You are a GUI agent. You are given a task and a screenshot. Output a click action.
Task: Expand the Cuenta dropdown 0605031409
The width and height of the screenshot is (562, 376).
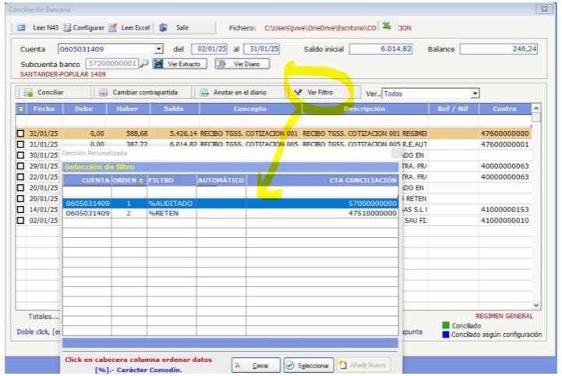159,49
